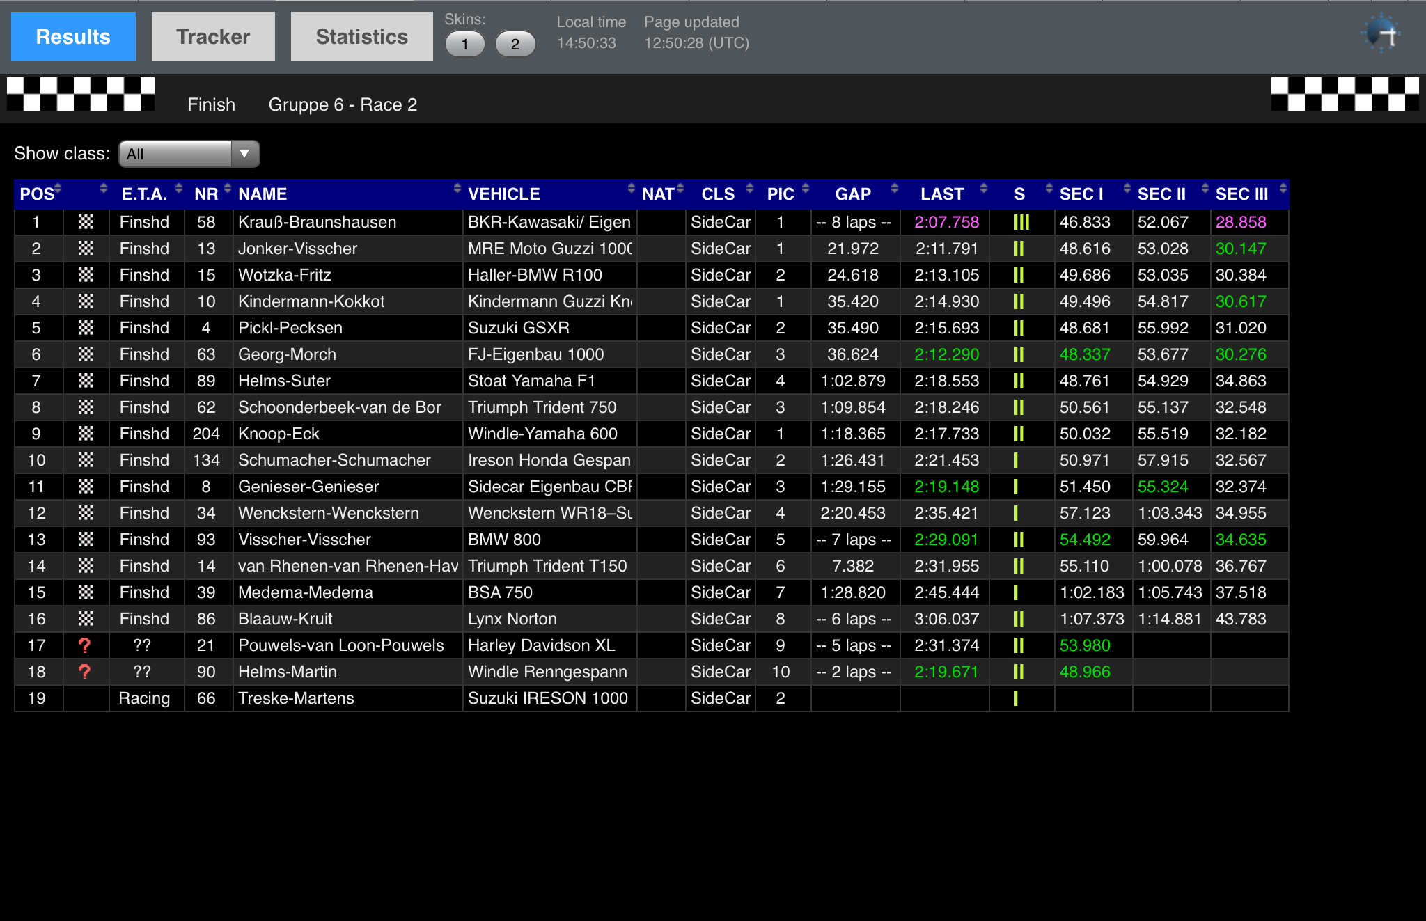Click the name 'Knoop-Eck'
Image resolution: width=1426 pixels, height=921 pixels.
click(x=279, y=434)
